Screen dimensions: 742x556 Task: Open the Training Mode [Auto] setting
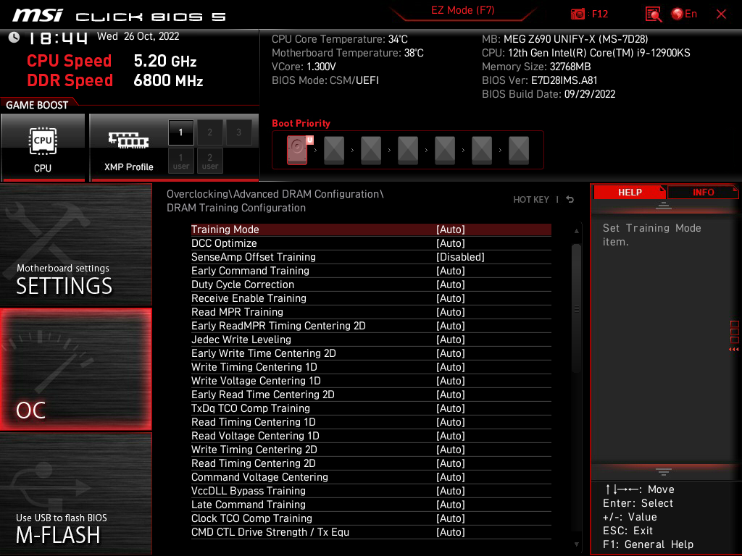371,229
